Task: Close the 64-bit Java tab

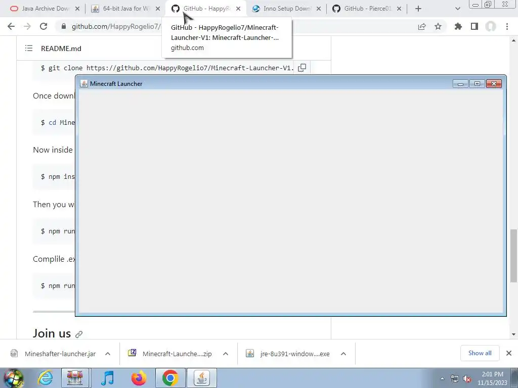Action: [158, 9]
